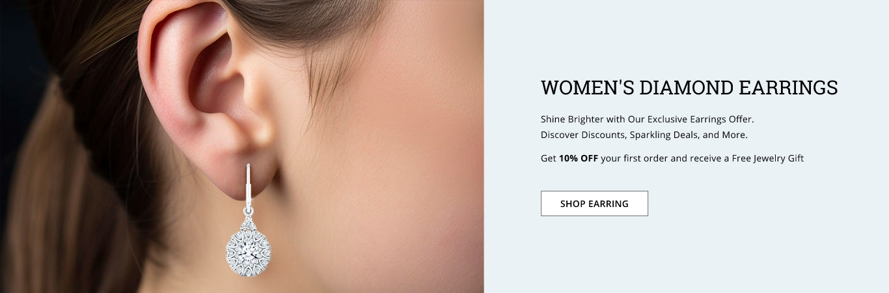Click the round diamond halo earring pendant
This screenshot has height=293, width=889.
[x=249, y=251]
